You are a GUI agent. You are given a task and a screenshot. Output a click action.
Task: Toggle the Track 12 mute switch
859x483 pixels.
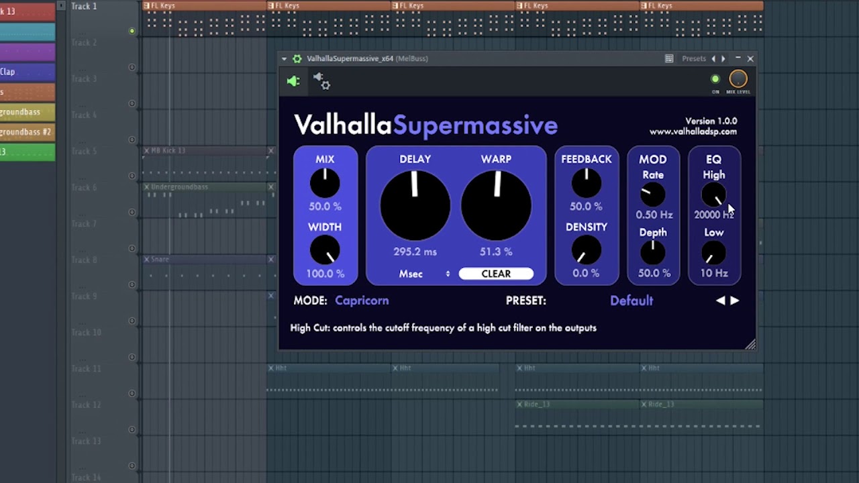point(132,429)
